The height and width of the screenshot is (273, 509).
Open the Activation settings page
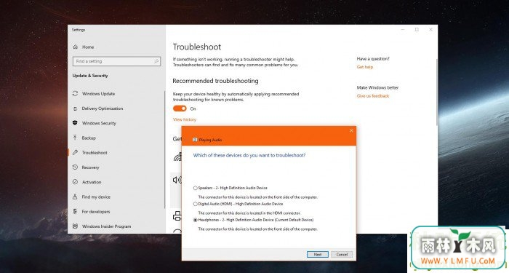92,182
